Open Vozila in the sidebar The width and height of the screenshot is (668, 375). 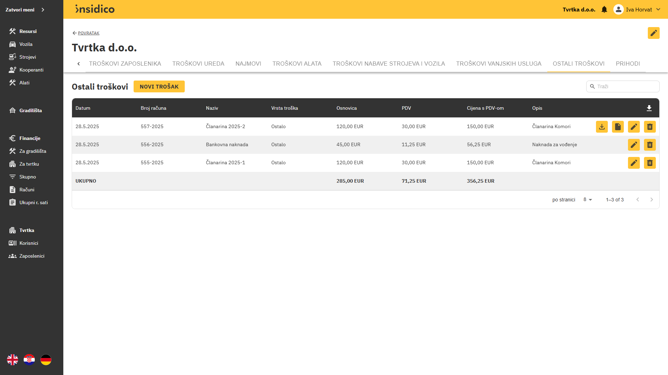[x=26, y=44]
